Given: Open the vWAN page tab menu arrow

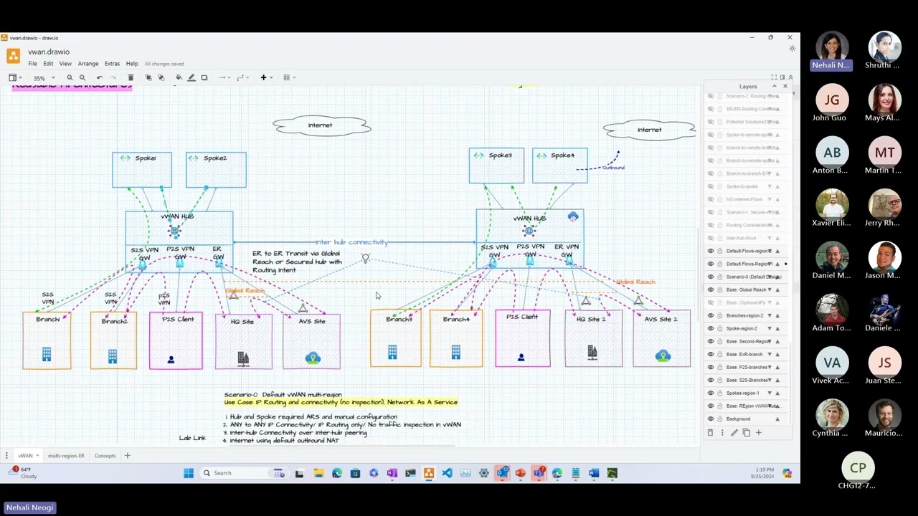Looking at the screenshot, I should click(37, 456).
